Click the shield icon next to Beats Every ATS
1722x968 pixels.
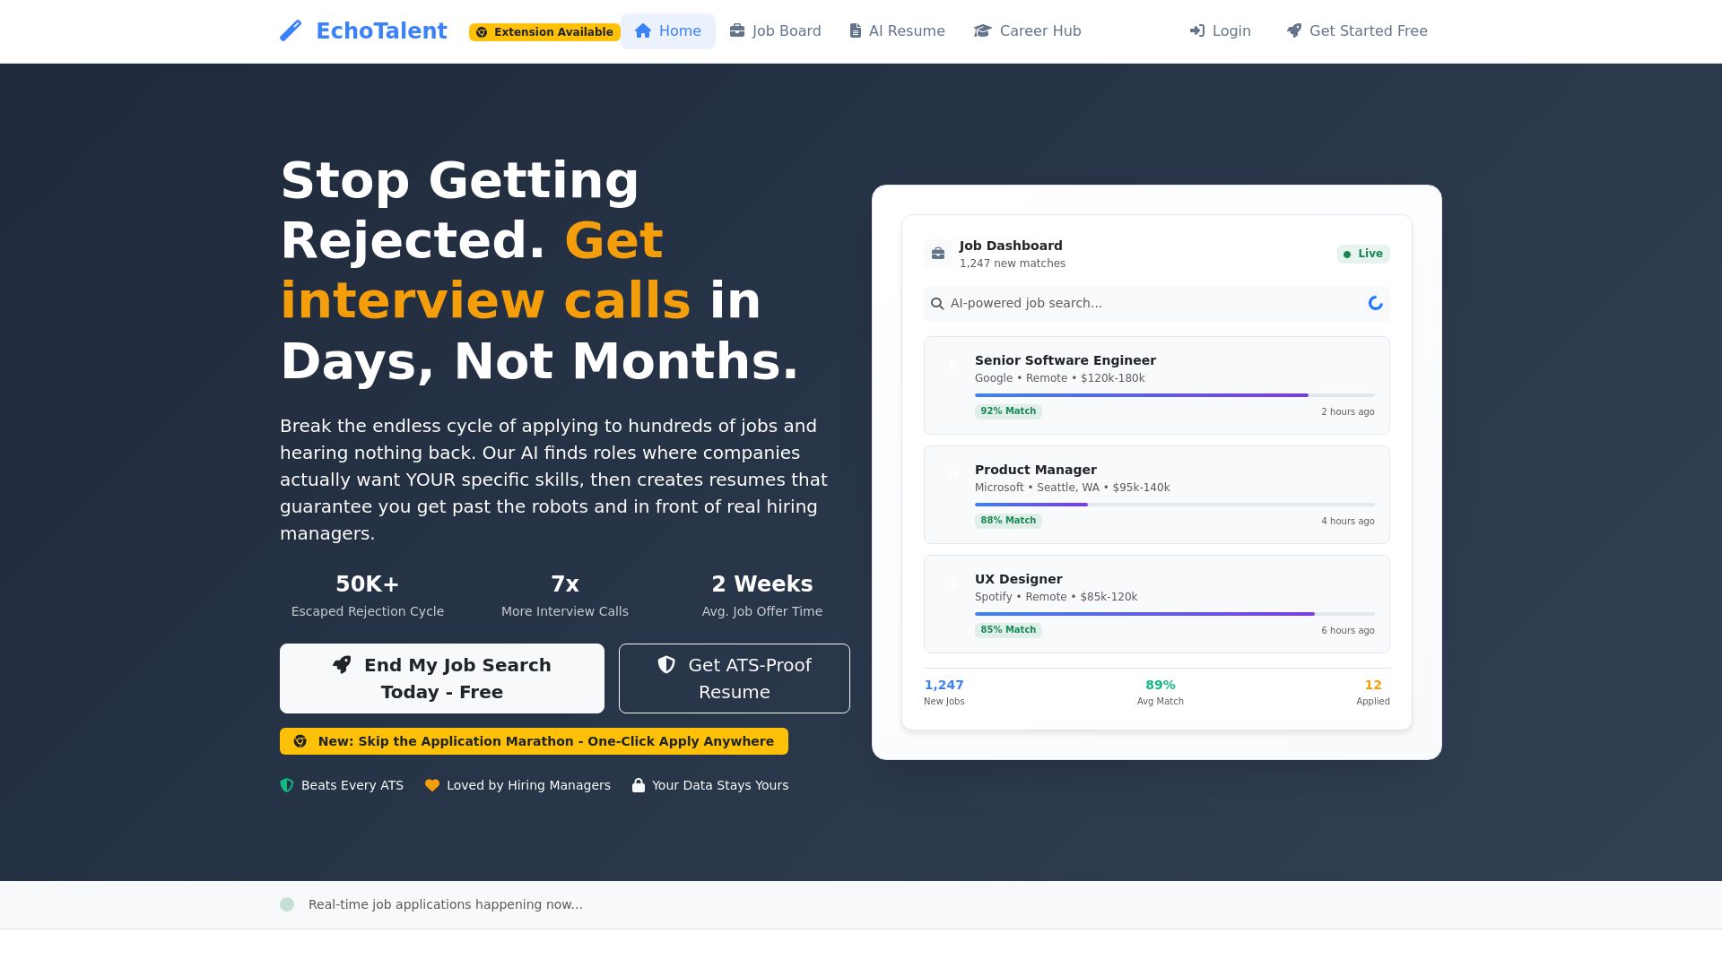pos(286,784)
